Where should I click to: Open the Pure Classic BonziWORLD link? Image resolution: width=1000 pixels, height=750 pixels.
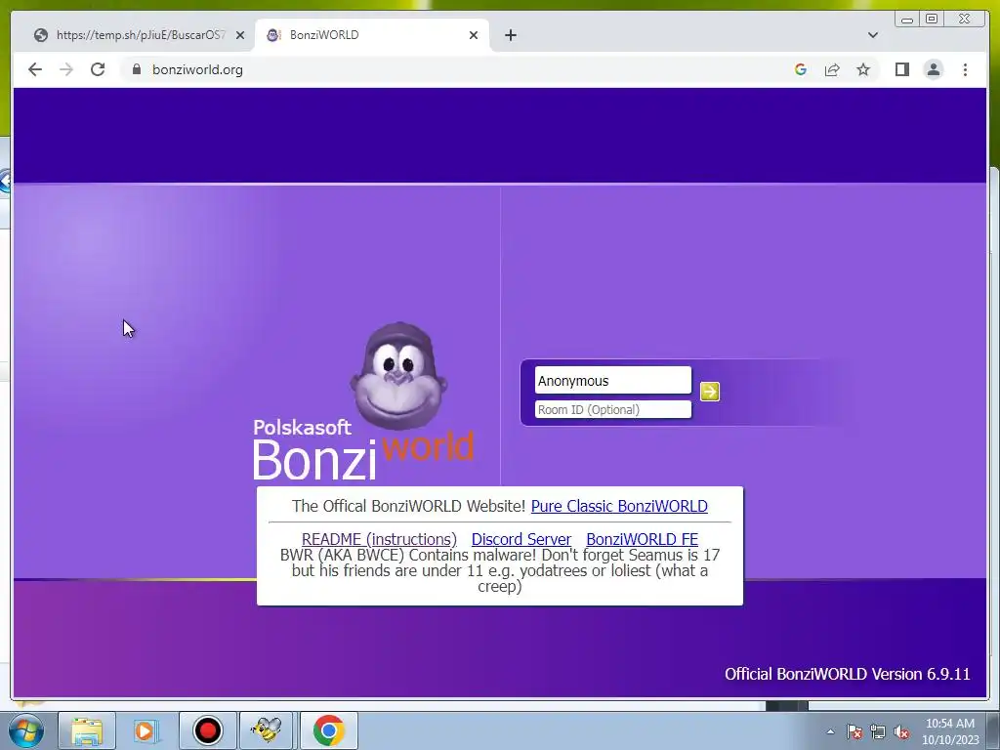click(x=619, y=506)
